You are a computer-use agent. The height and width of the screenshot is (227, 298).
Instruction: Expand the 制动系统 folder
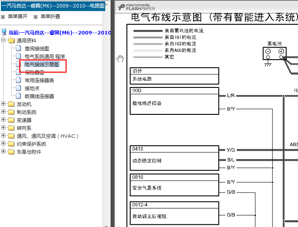click(3, 112)
